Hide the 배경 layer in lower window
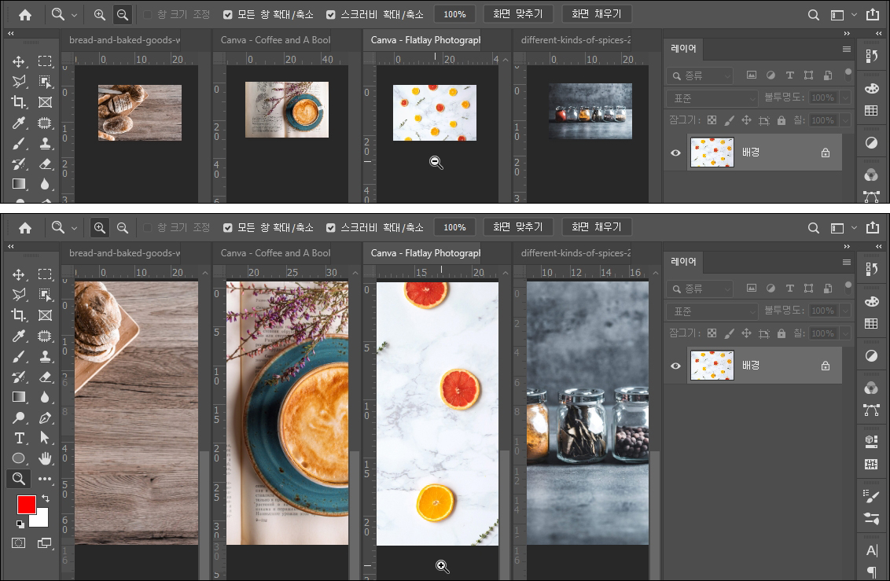This screenshot has height=581, width=890. pyautogui.click(x=675, y=366)
